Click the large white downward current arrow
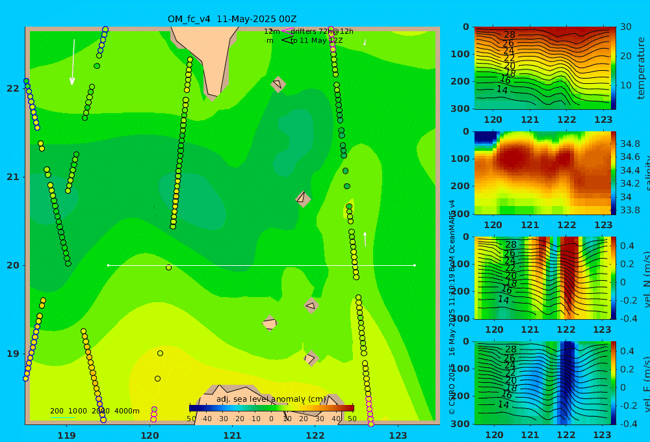 [x=73, y=62]
